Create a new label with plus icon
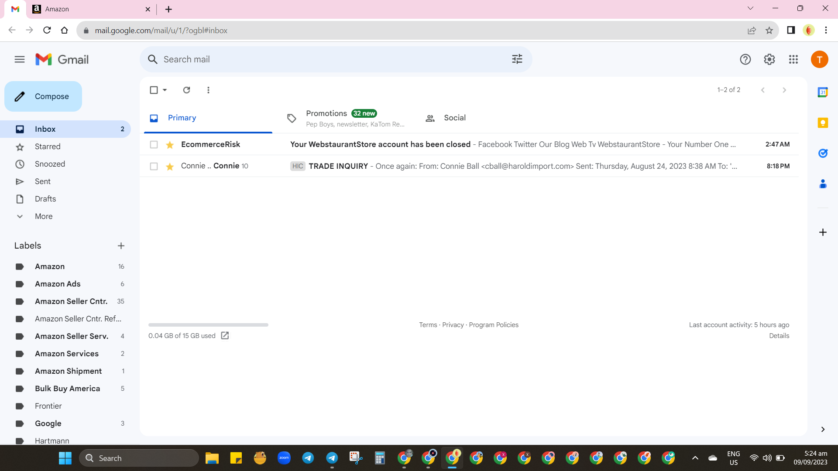Screen dimensions: 838x471 [x=121, y=246]
